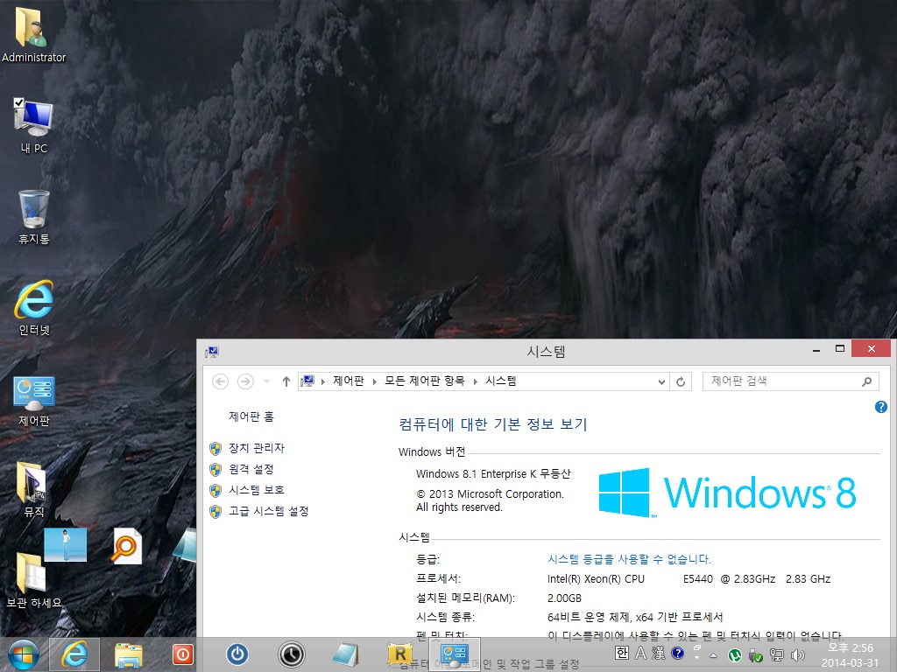The image size is (897, 672).
Task: Open the notepad taskbar icon
Action: 345,654
